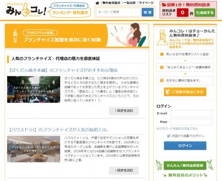Open 一括比較 in top menu
222x181 pixels.
coord(130,3)
